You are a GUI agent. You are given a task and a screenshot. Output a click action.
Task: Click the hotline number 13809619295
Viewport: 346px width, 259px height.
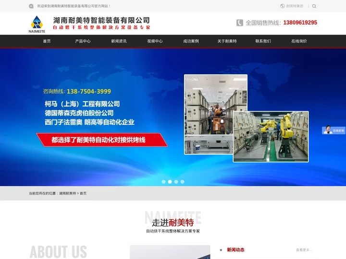(300, 23)
